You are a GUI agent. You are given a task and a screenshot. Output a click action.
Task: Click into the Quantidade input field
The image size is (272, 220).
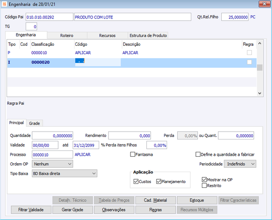(52, 136)
